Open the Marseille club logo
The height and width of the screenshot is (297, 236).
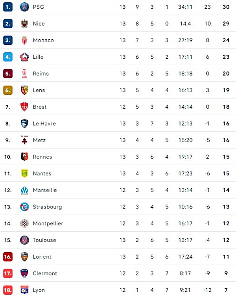[x=24, y=190]
